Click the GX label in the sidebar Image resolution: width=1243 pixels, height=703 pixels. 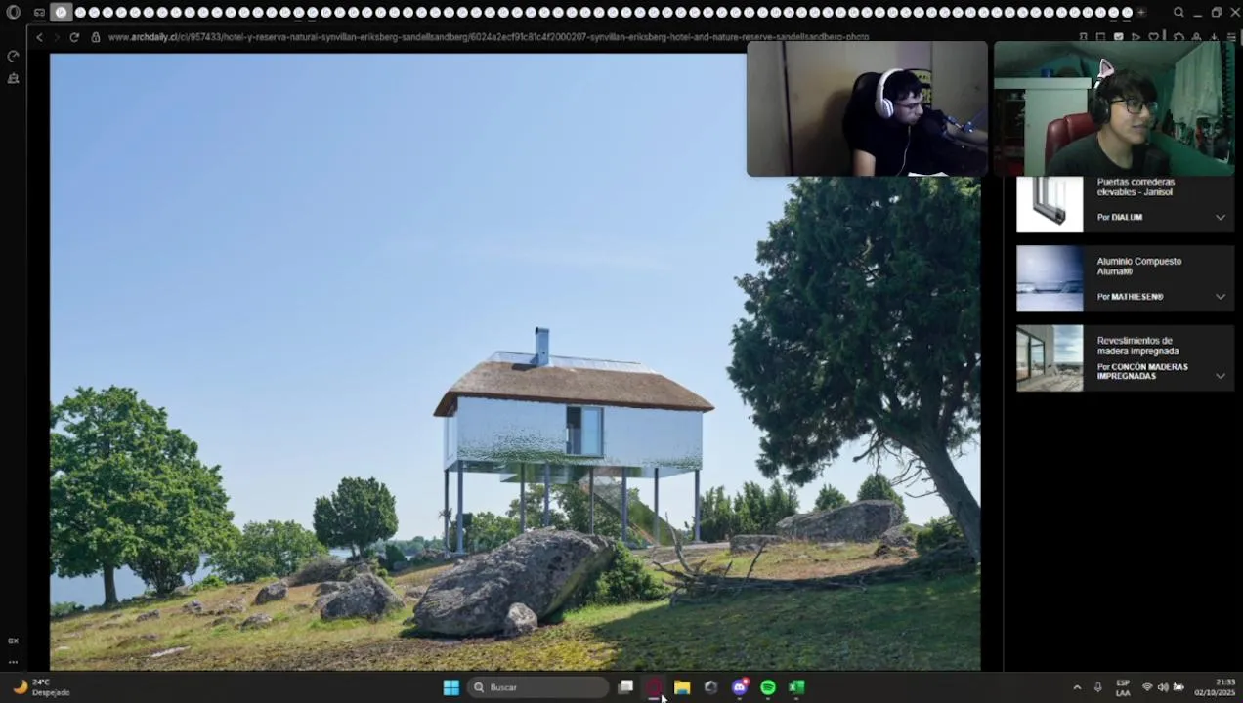tap(13, 641)
